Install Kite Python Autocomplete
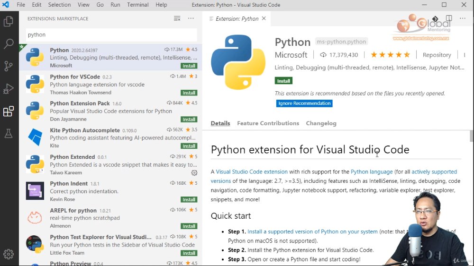 click(x=189, y=146)
